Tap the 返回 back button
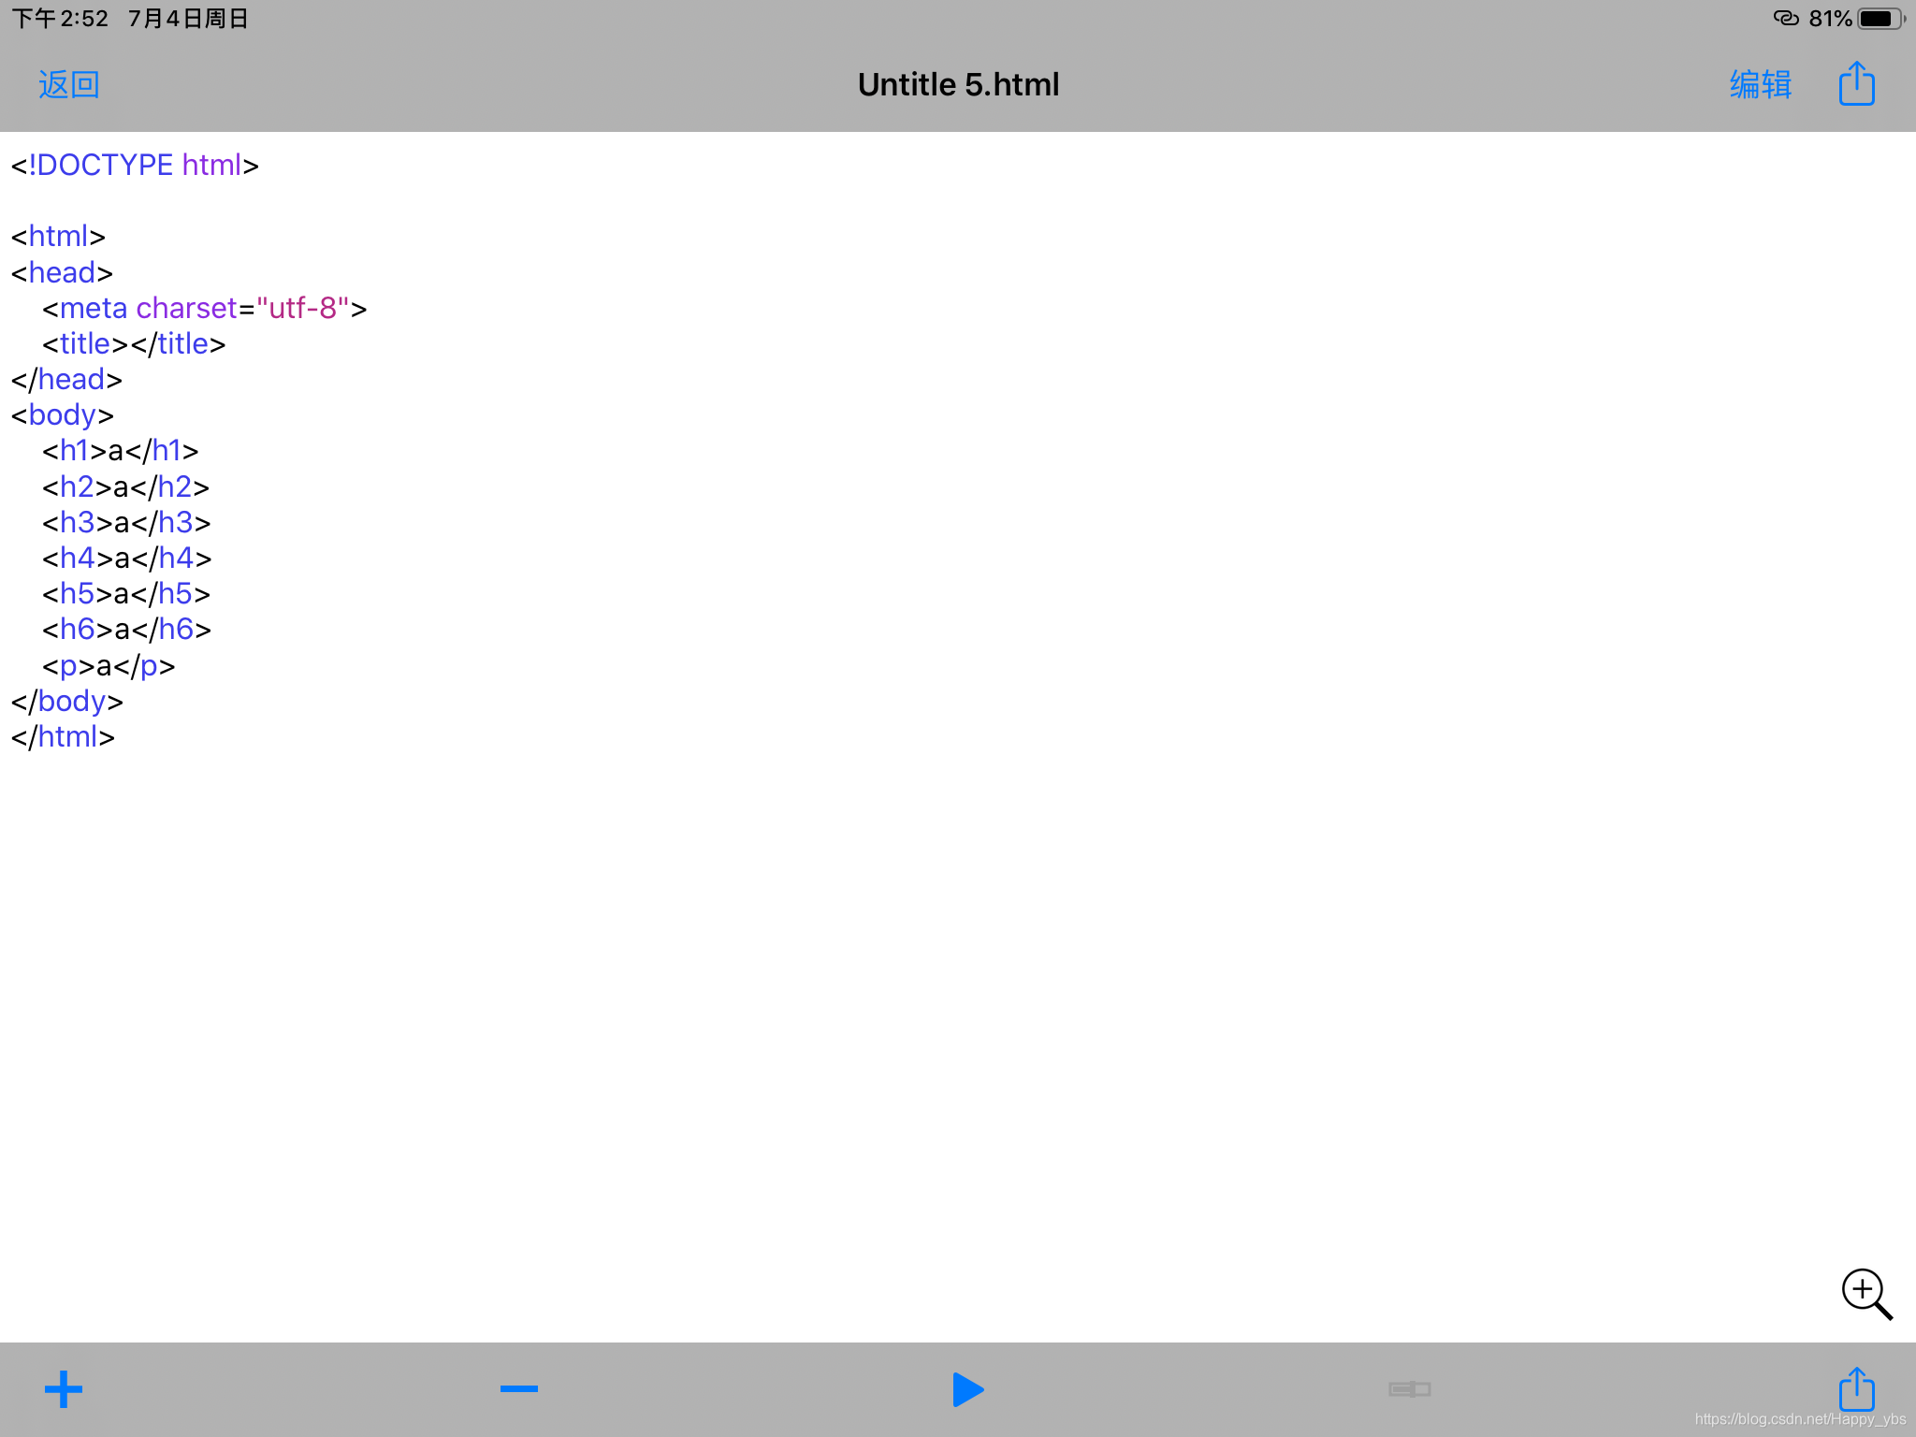The height and width of the screenshot is (1437, 1916). (x=68, y=85)
